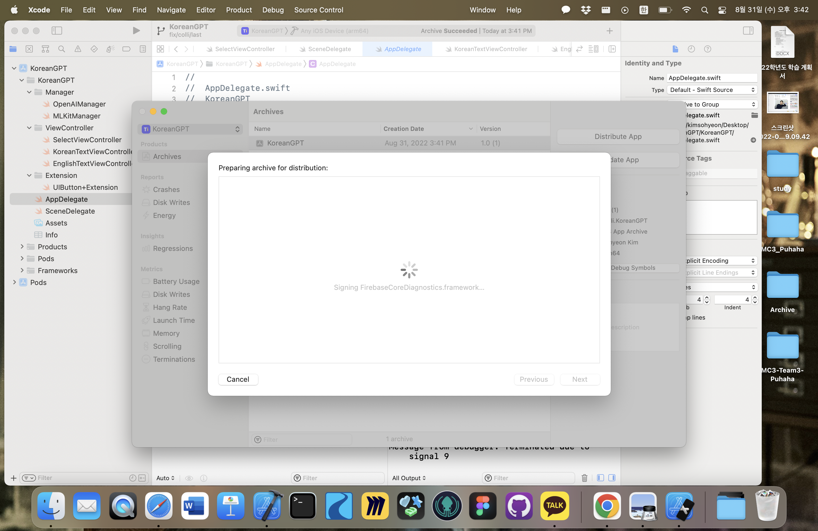
Task: Open the All Output dropdown
Action: click(x=409, y=478)
